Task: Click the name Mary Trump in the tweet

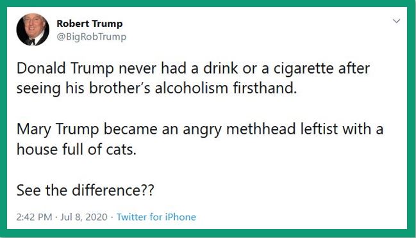Action: [58, 129]
